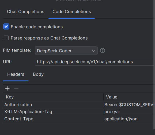Click the Value column header

tap(129, 97)
